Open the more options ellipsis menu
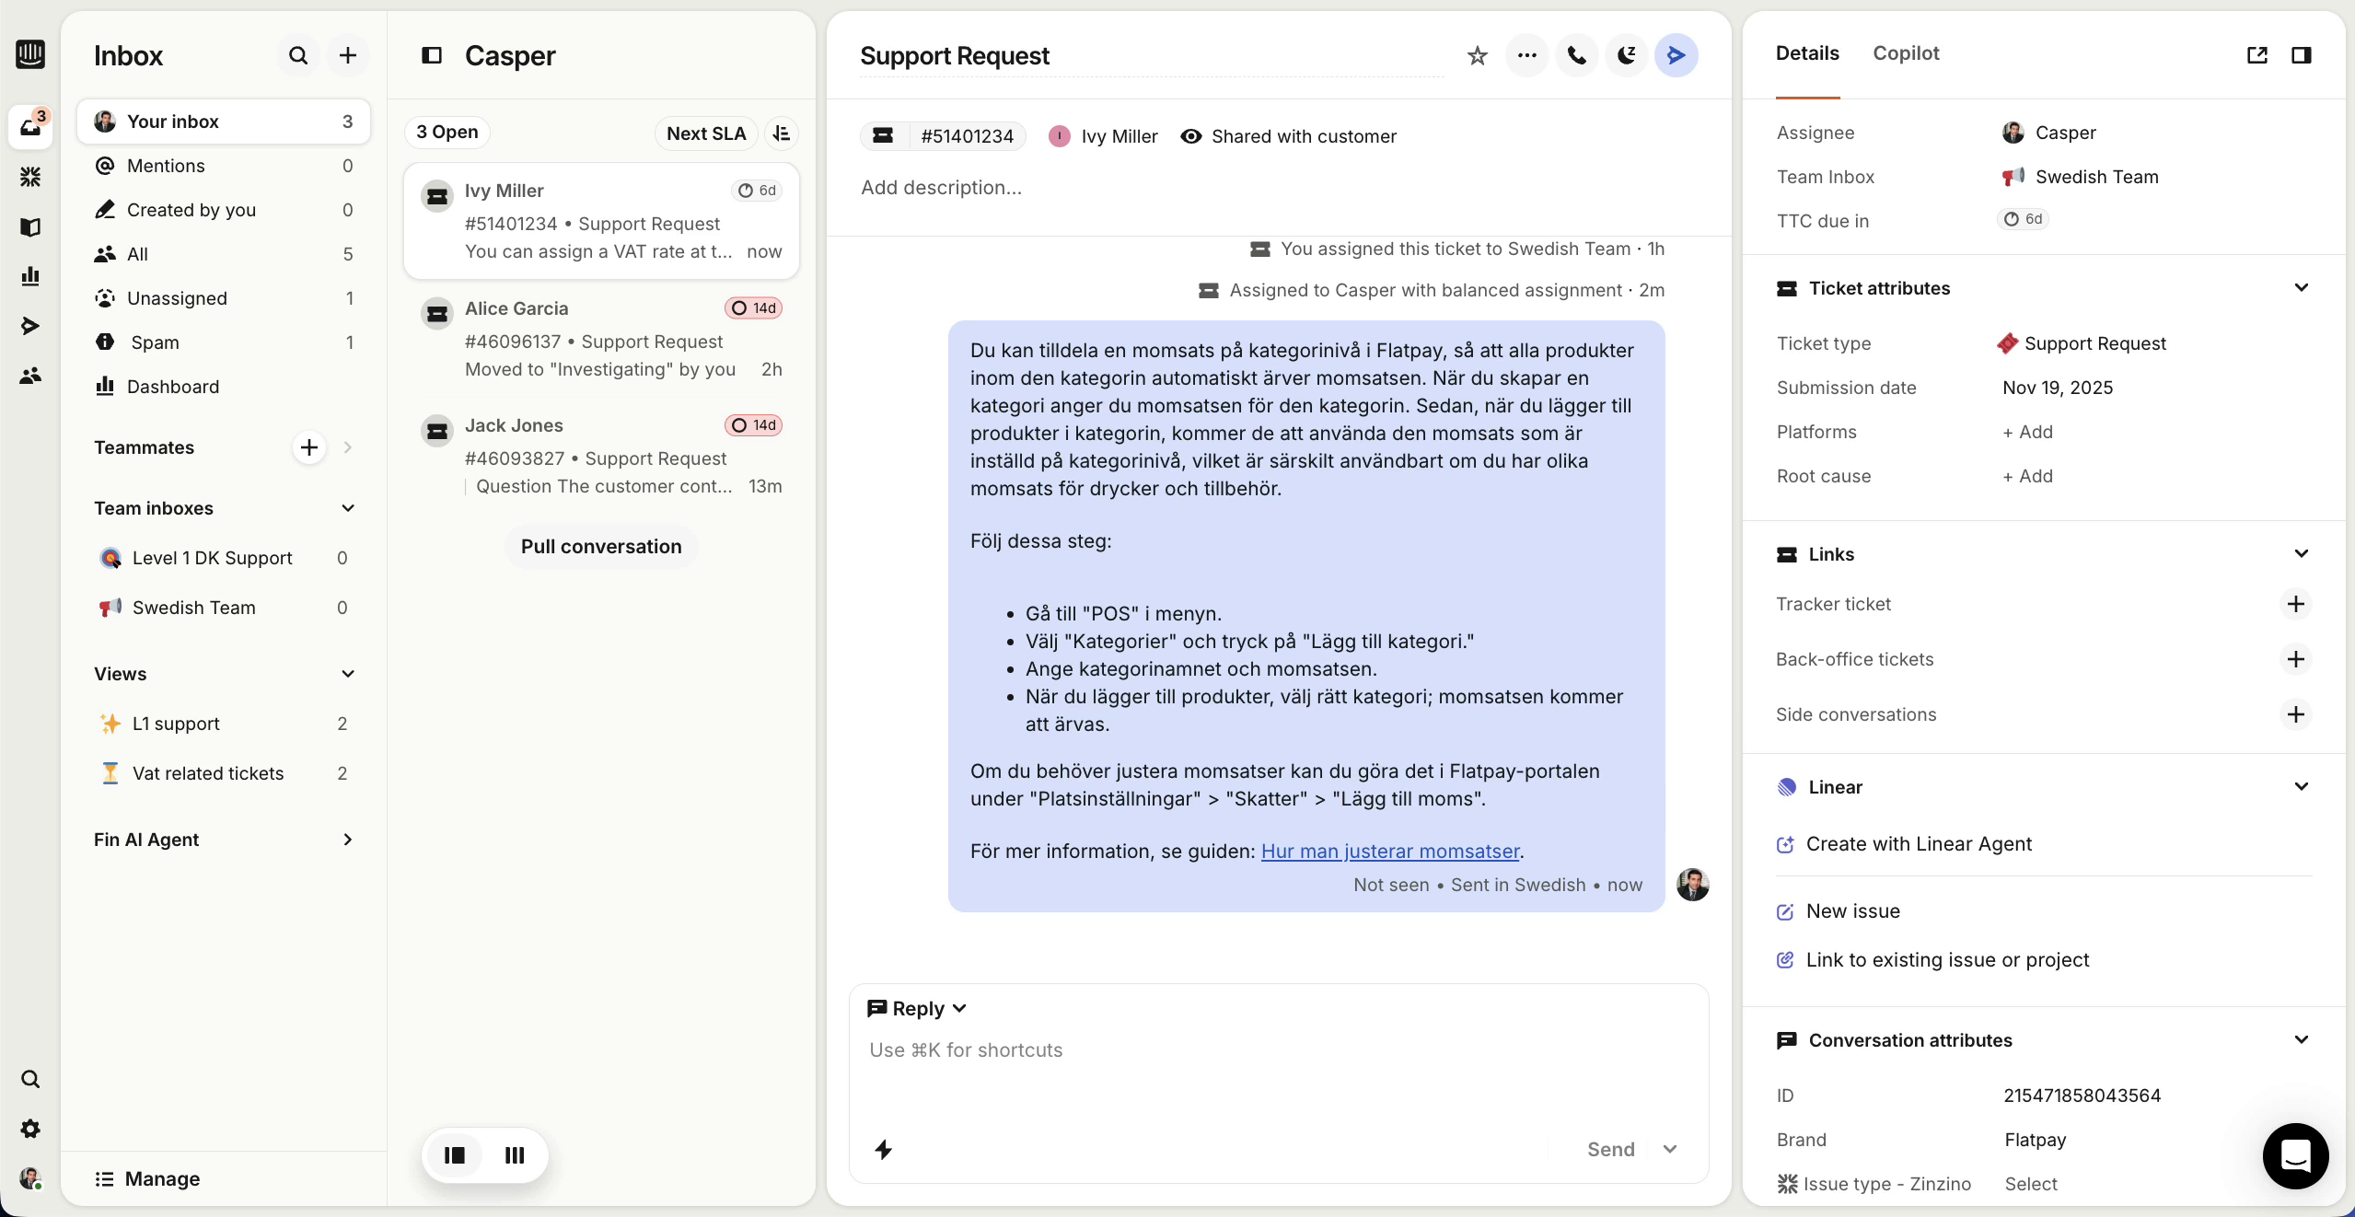The image size is (2355, 1217). (x=1526, y=55)
